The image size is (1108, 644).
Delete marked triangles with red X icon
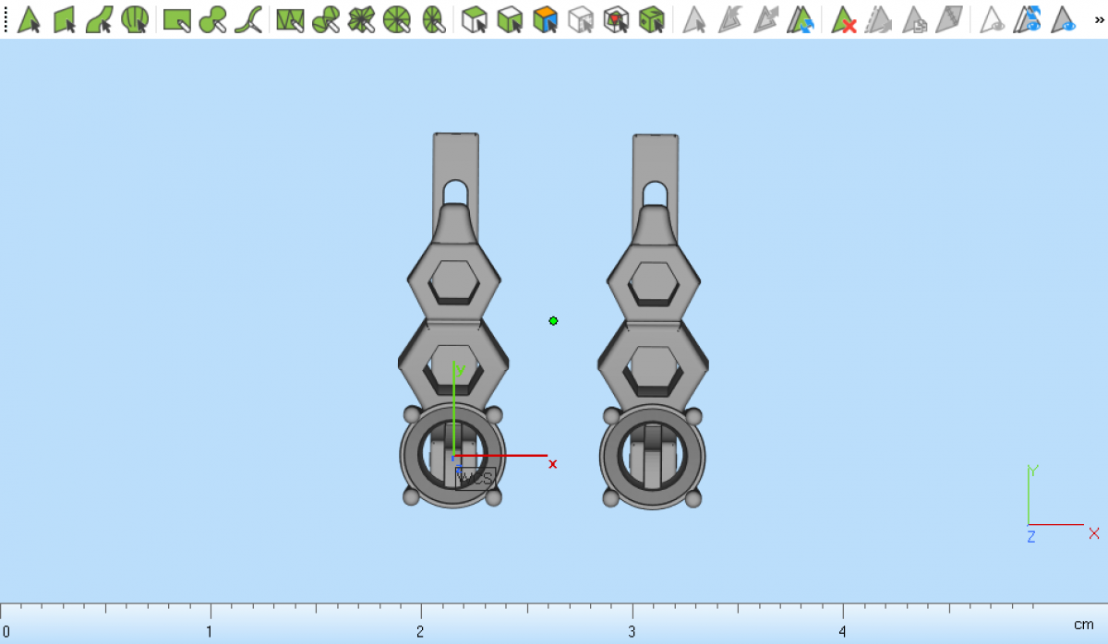point(843,19)
